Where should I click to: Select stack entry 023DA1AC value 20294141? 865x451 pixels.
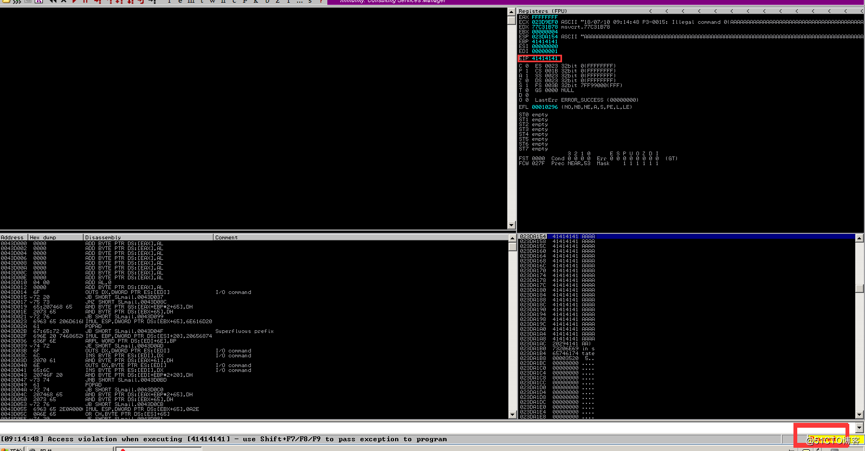565,344
